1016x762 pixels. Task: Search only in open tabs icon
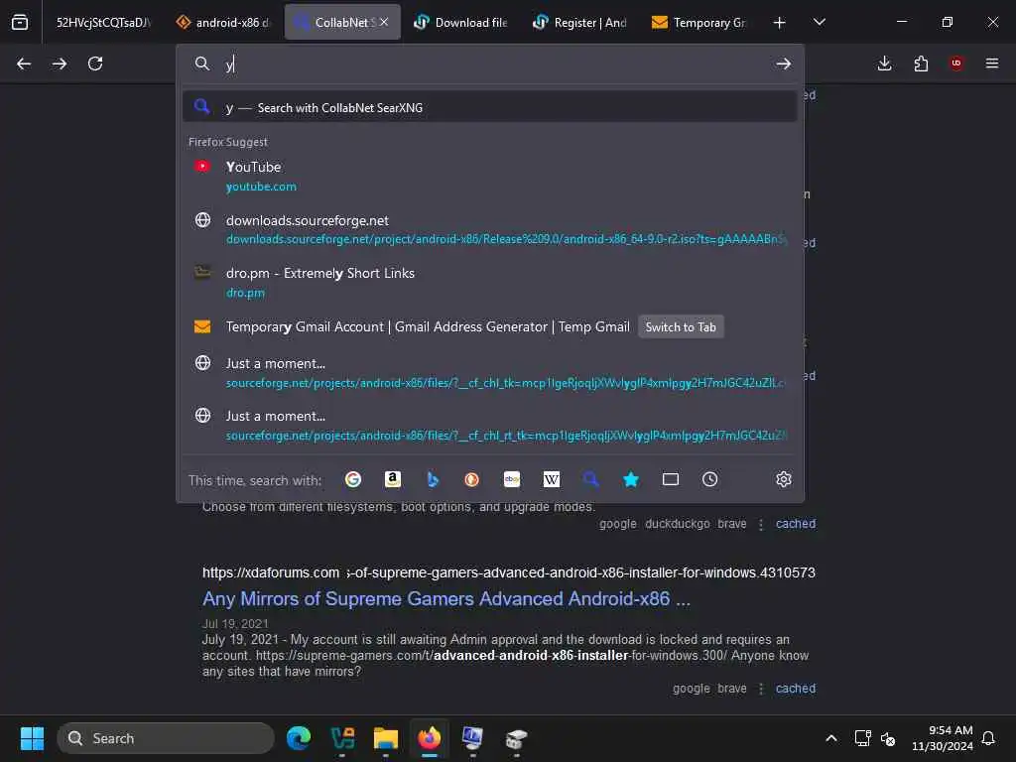coord(671,479)
